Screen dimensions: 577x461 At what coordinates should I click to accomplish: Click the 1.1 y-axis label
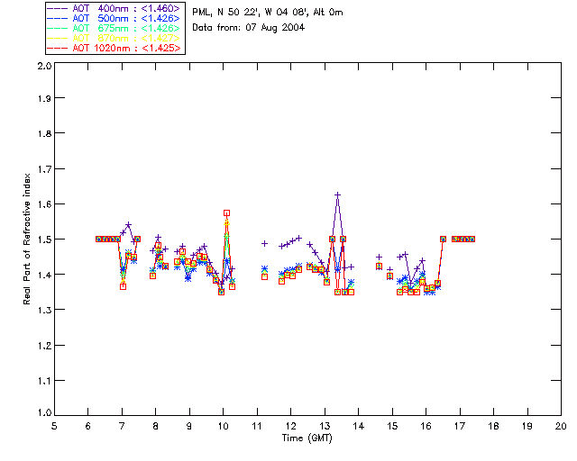[44, 381]
